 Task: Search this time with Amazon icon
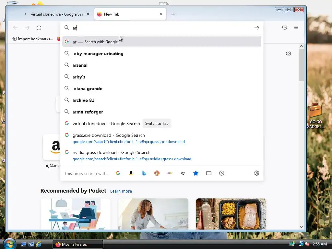click(131, 173)
